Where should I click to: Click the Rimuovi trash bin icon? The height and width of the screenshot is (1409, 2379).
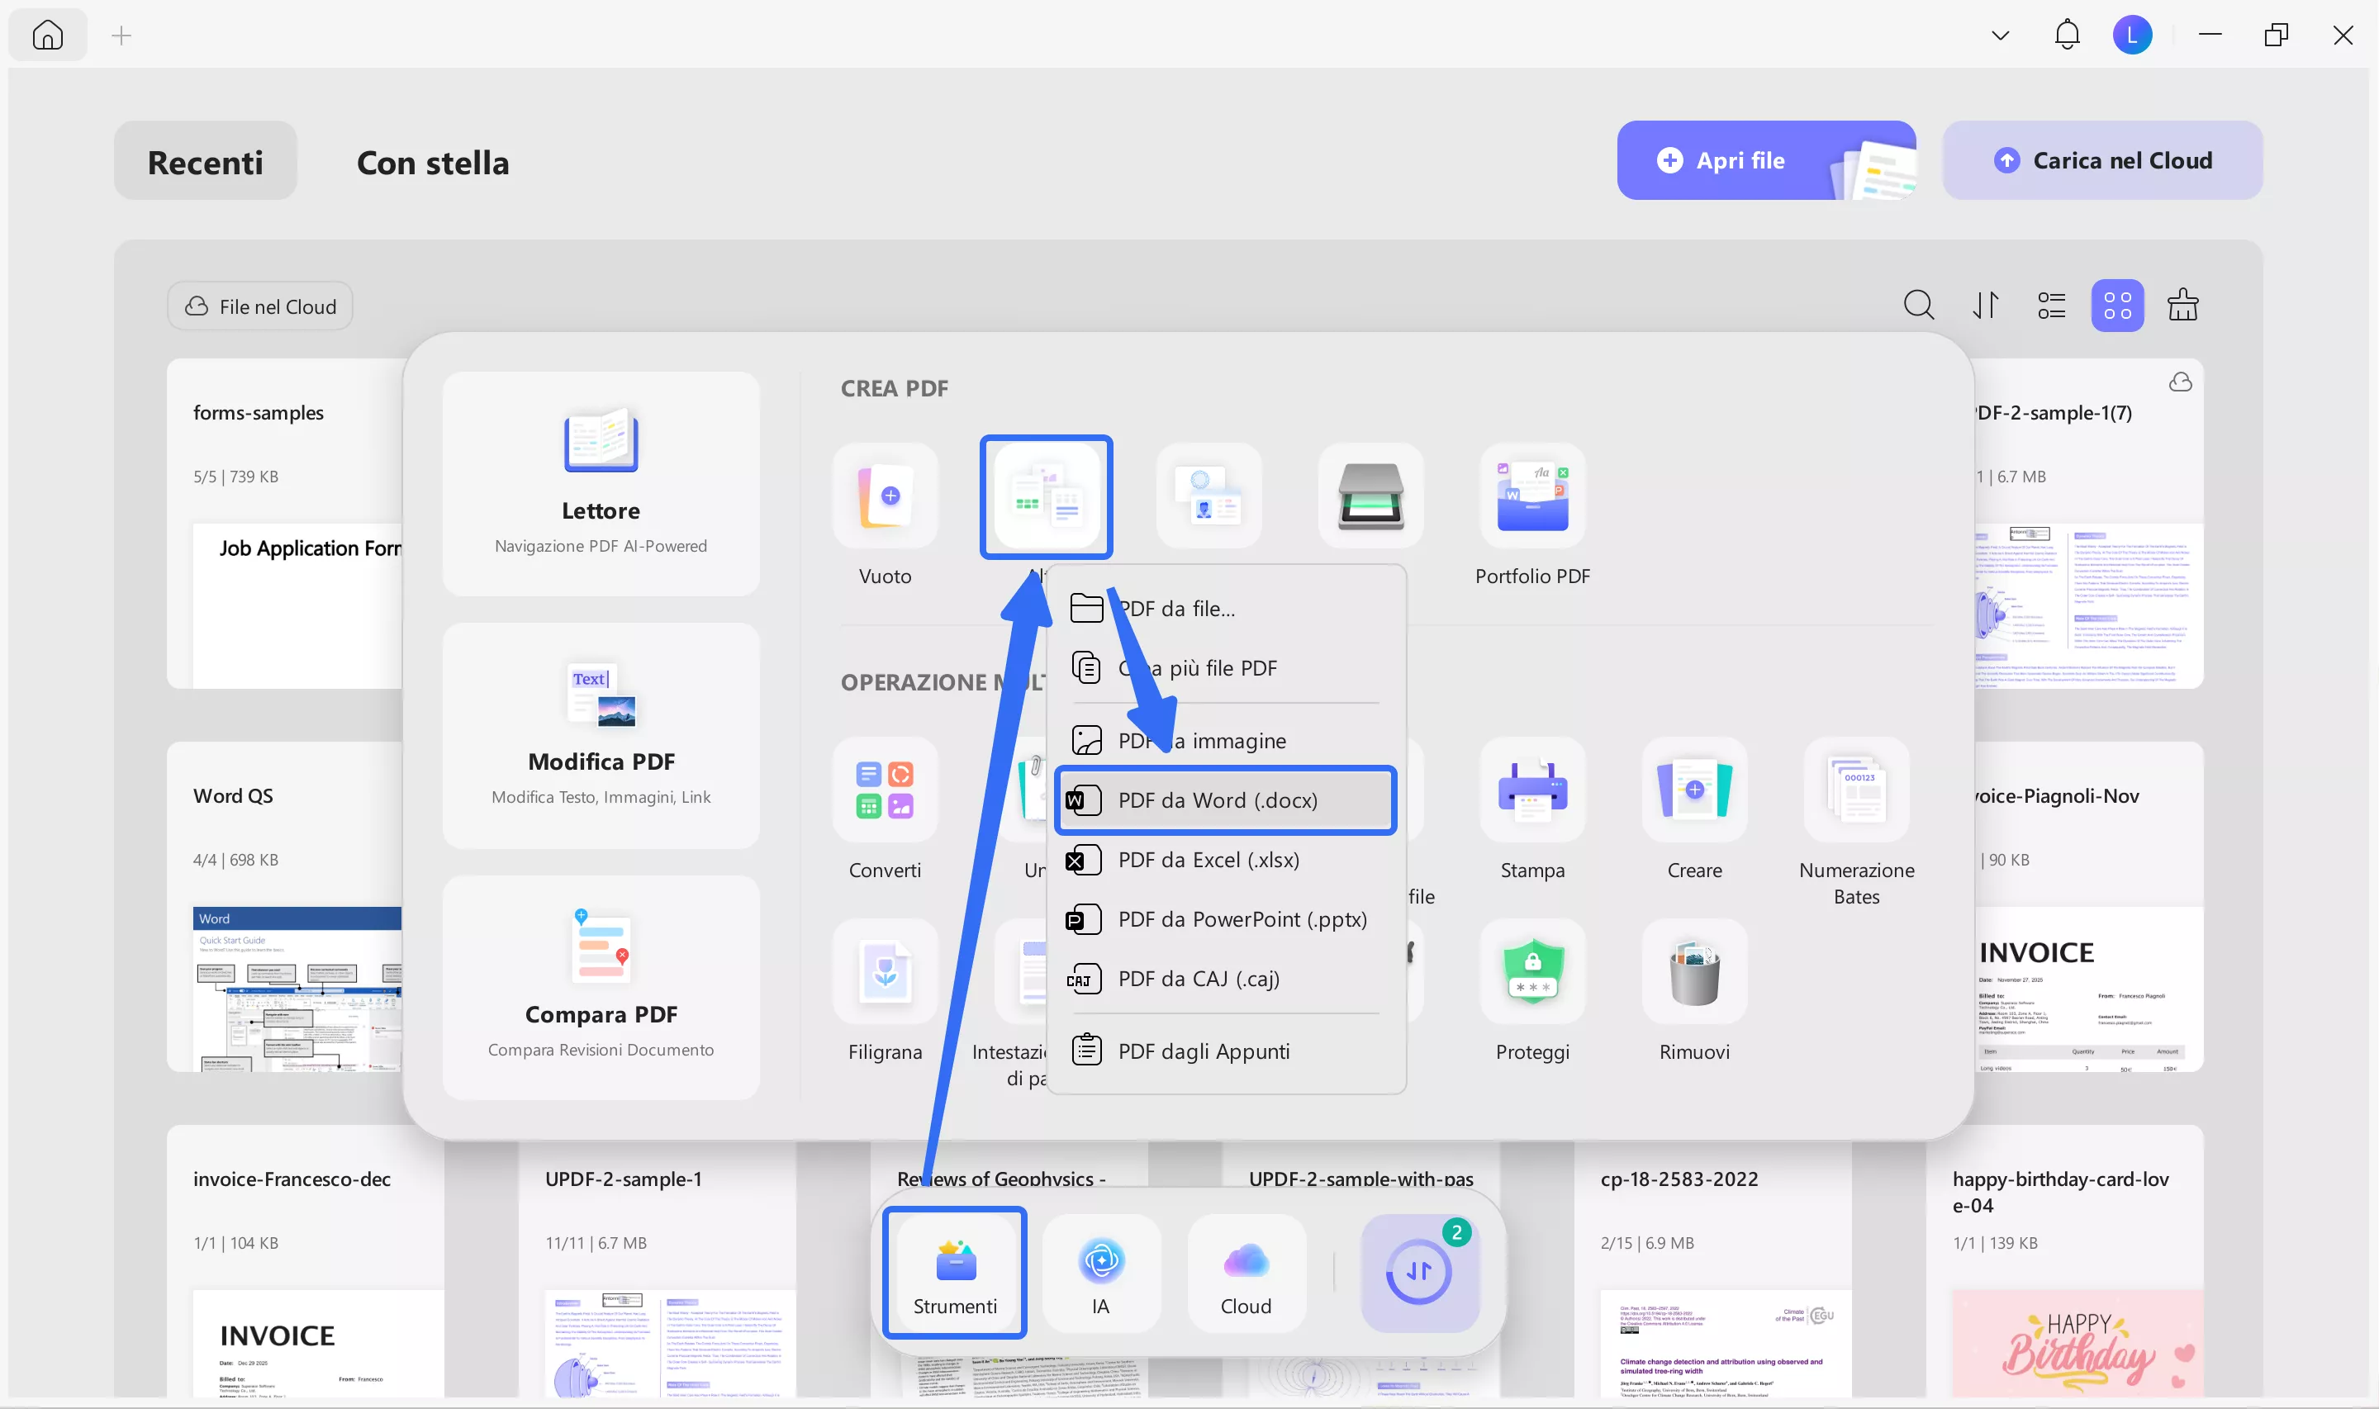click(x=1693, y=972)
